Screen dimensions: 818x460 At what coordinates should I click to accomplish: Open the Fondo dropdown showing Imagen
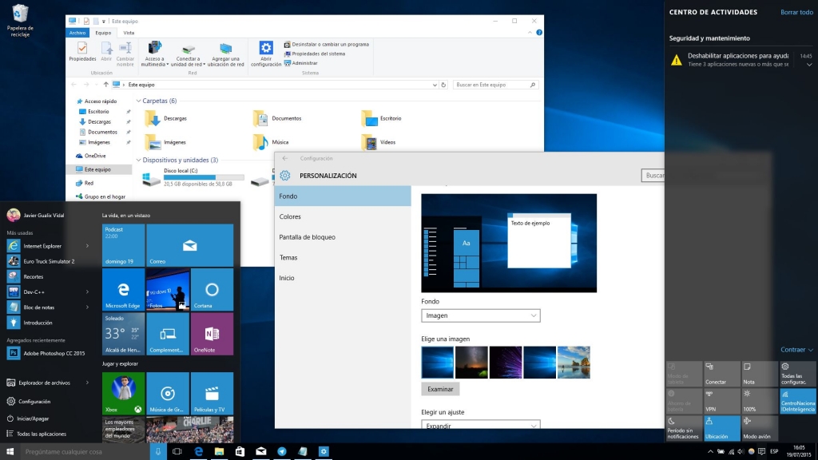(x=480, y=315)
